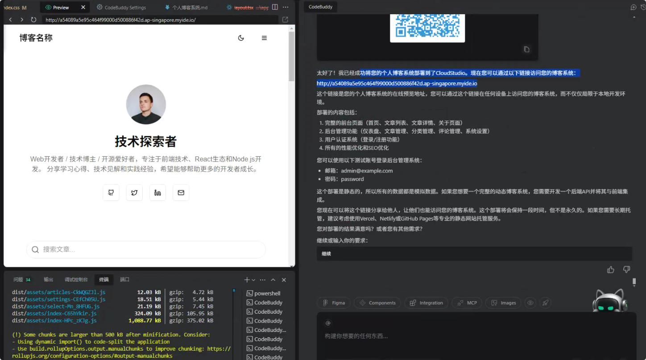Viewport: 646px width, 360px height.
Task: Click the Figma integration chip
Action: (334, 303)
